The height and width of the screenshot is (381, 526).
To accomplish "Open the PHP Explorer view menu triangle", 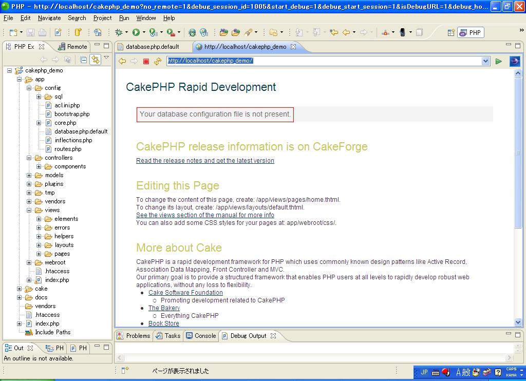I will 106,58.
